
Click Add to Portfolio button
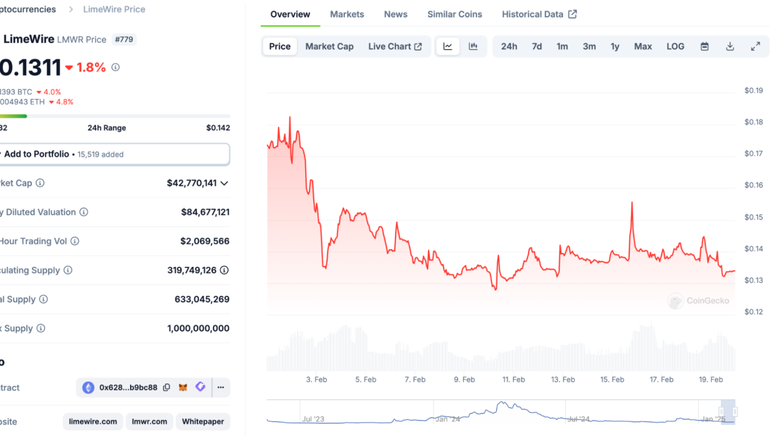pos(114,154)
